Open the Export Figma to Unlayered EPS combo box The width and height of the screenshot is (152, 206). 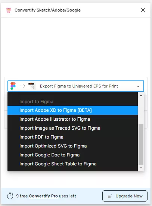click(76, 86)
